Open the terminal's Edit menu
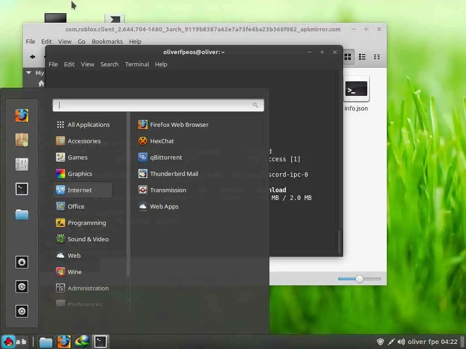 (x=69, y=65)
